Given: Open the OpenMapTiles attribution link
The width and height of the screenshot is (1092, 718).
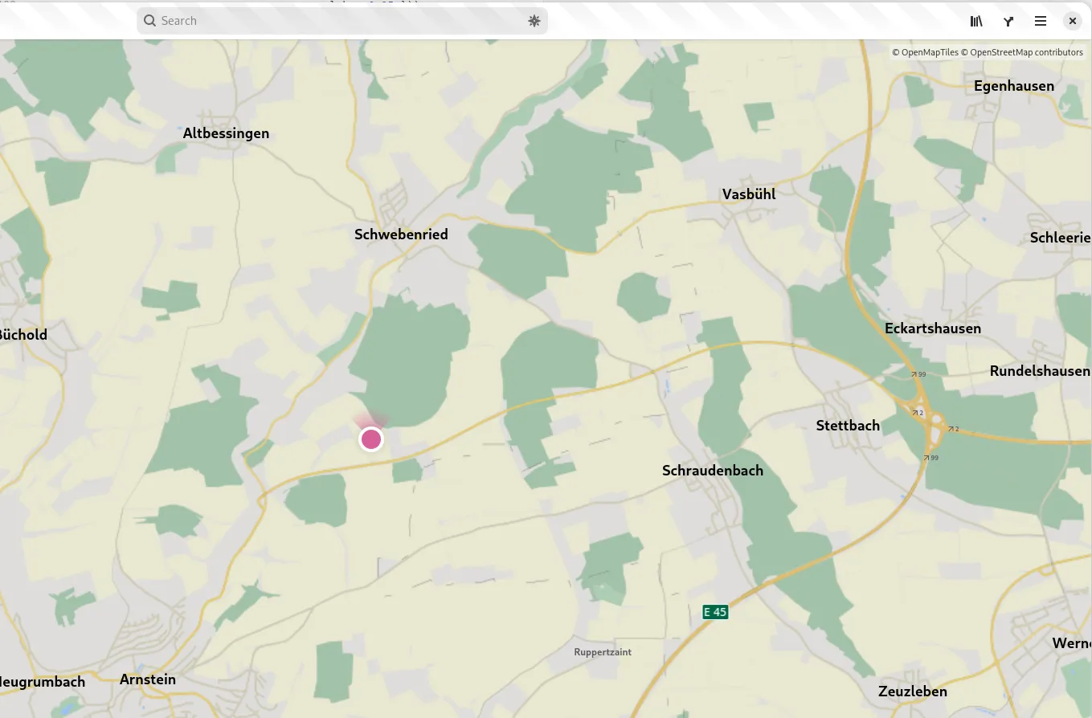Looking at the screenshot, I should tap(930, 52).
